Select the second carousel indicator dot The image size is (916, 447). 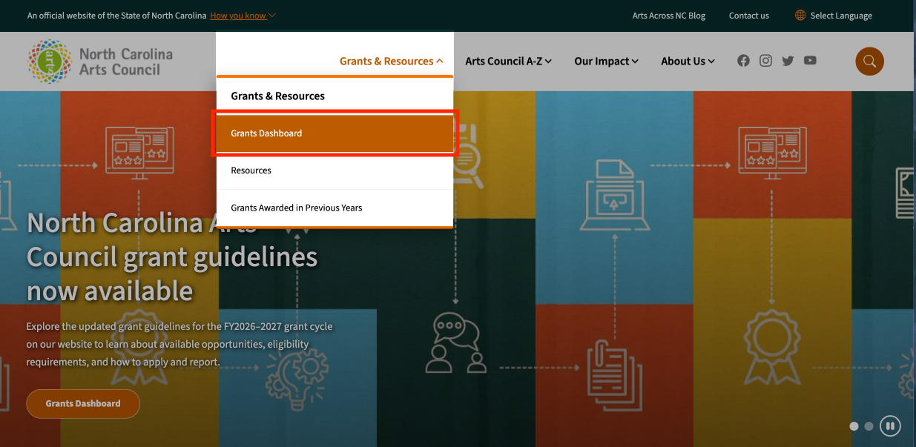869,426
